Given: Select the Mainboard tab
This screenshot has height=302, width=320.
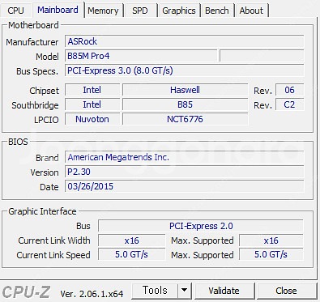Looking at the screenshot, I should click(58, 10).
